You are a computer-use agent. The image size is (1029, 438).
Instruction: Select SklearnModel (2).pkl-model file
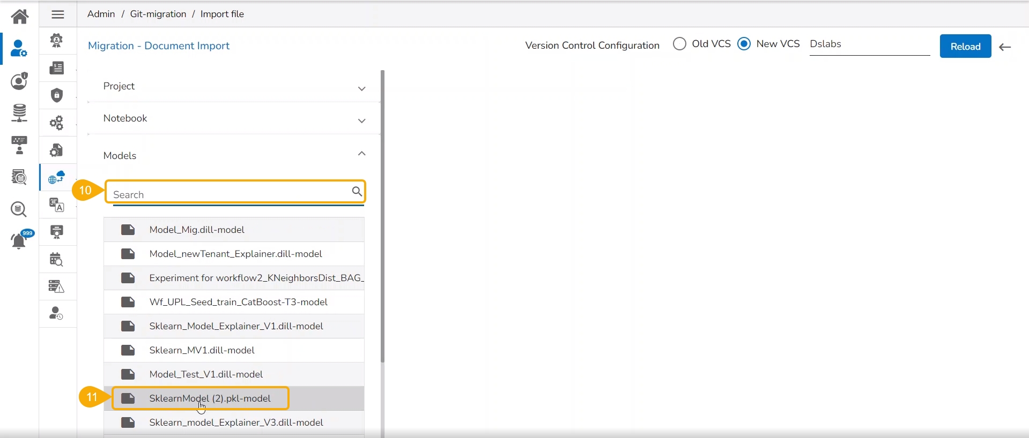coord(210,398)
